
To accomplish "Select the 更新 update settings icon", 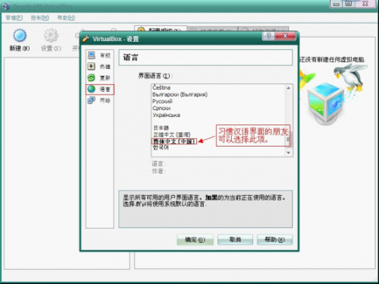I will tap(91, 77).
